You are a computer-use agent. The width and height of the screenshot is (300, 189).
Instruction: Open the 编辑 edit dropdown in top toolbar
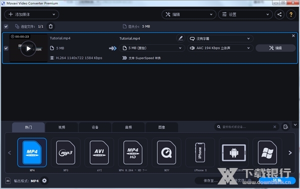point(189,14)
